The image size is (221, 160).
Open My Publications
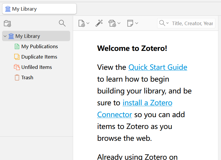pos(40,46)
